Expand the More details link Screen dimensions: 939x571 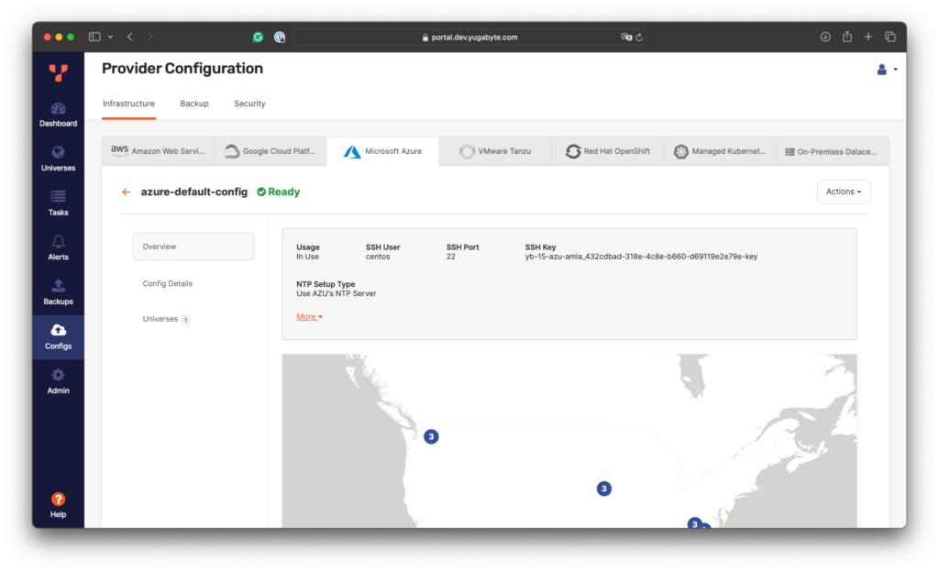[309, 317]
